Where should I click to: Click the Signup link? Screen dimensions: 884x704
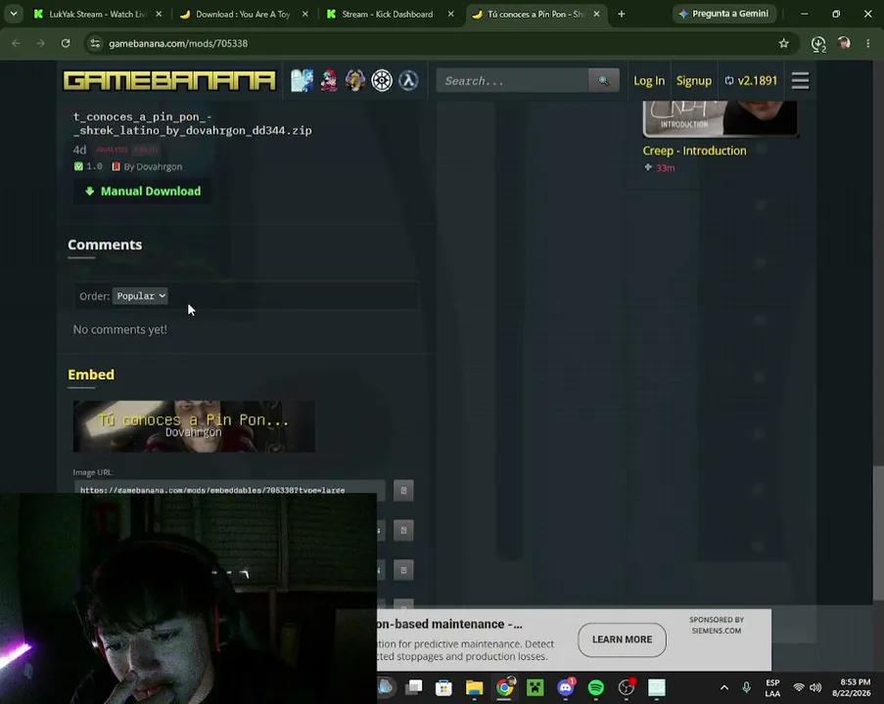click(694, 80)
